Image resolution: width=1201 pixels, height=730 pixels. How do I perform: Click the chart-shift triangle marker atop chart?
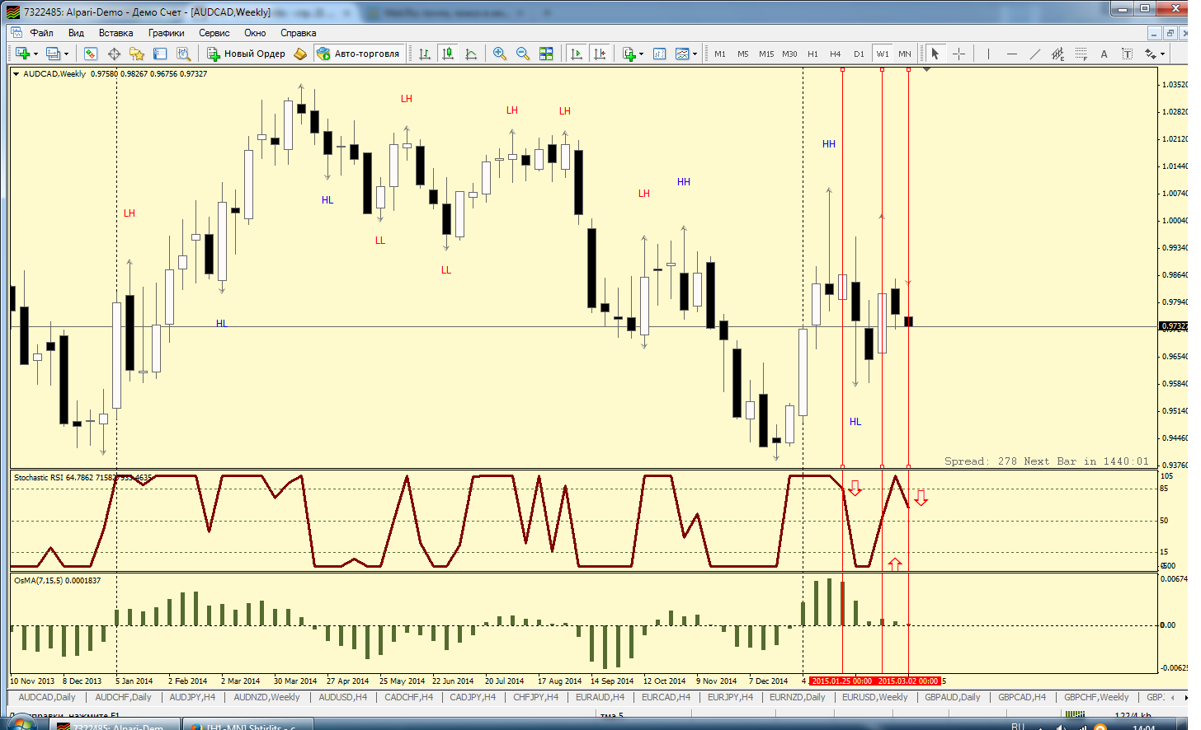[927, 70]
